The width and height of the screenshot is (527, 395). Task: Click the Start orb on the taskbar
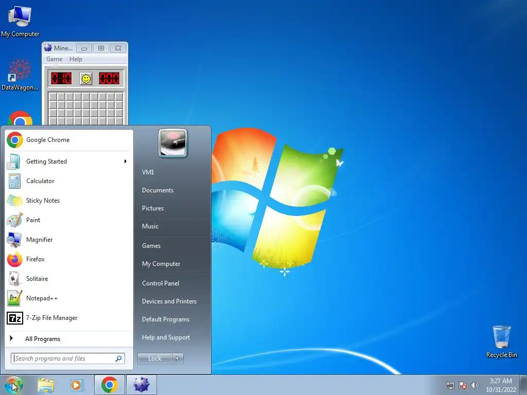tap(13, 385)
